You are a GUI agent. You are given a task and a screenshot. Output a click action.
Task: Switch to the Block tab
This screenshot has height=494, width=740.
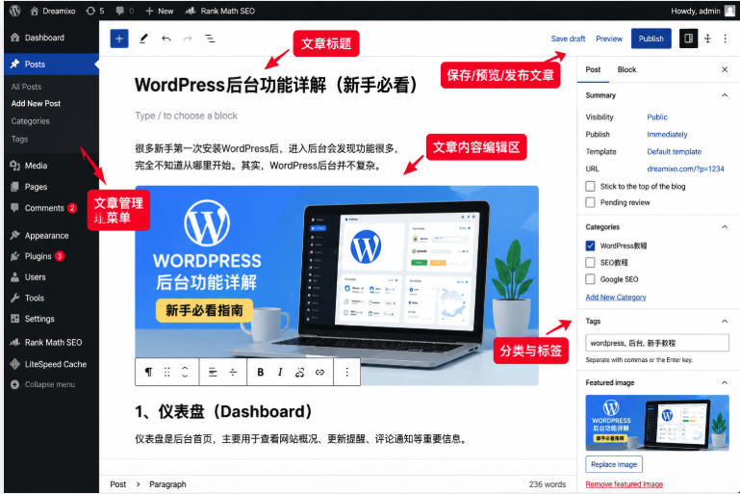tap(626, 69)
